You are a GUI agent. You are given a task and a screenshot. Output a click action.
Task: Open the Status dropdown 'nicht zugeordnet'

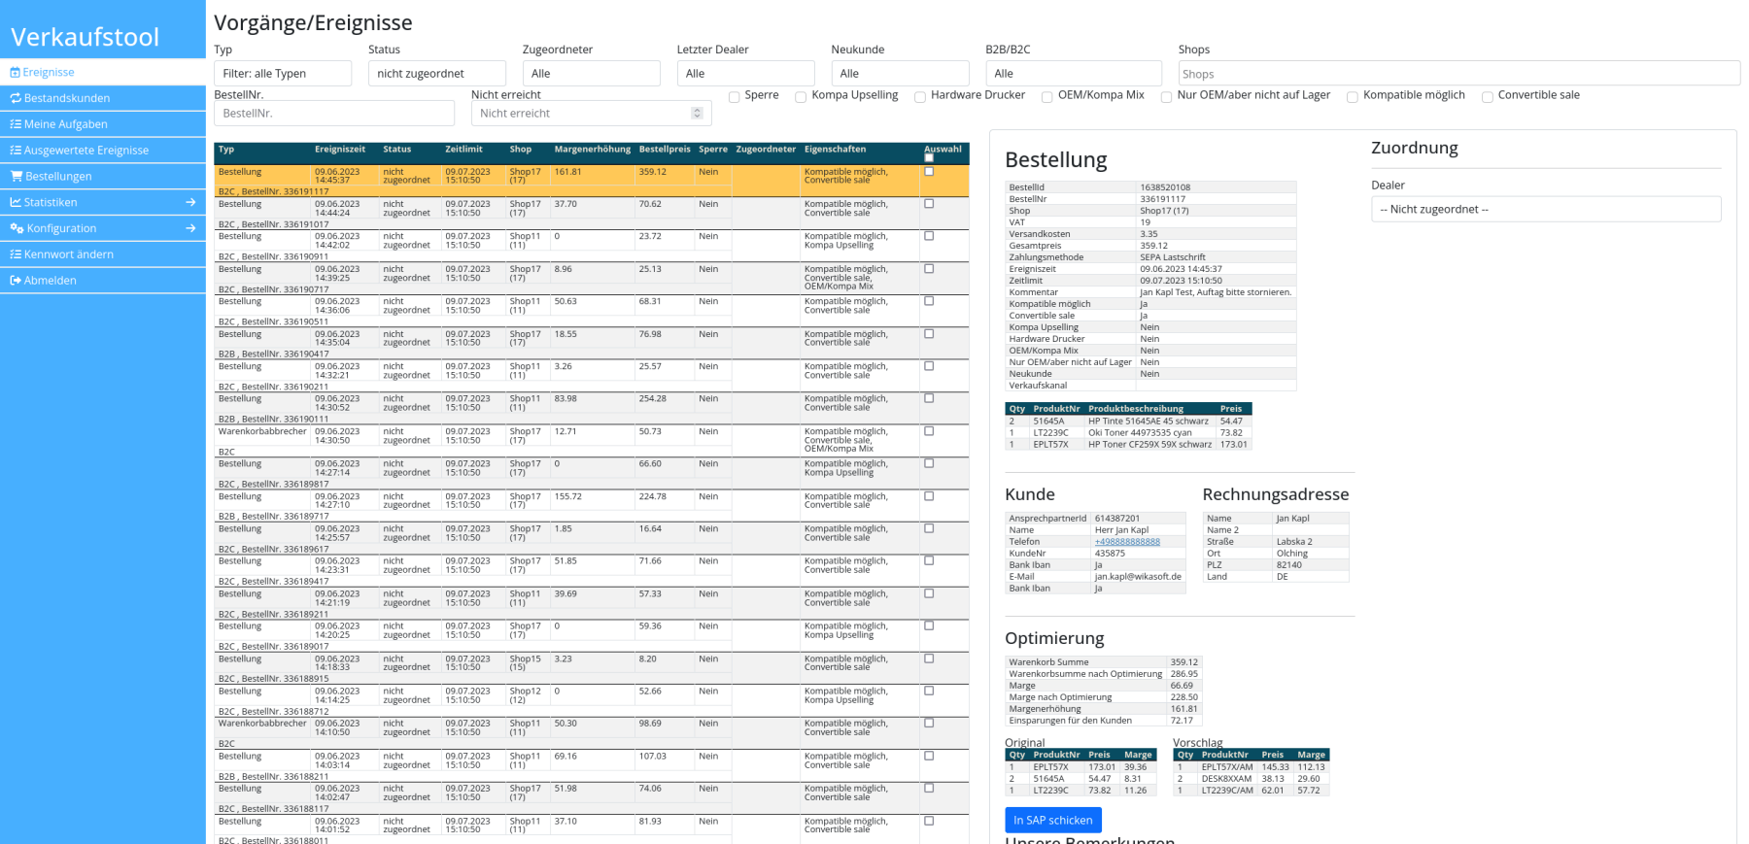pos(436,74)
